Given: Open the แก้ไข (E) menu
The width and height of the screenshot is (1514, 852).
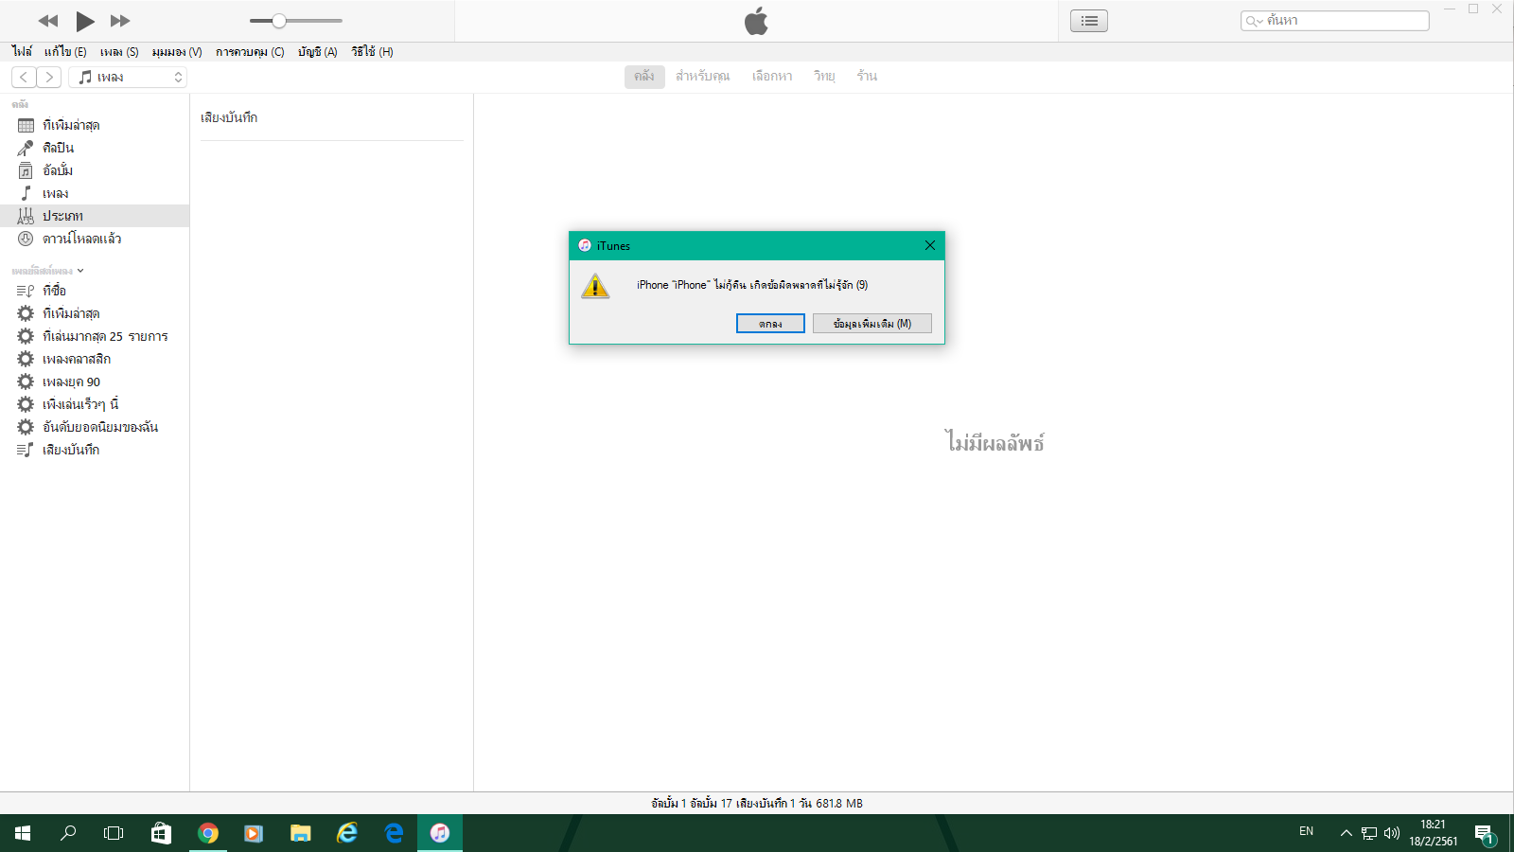Looking at the screenshot, I should [65, 52].
